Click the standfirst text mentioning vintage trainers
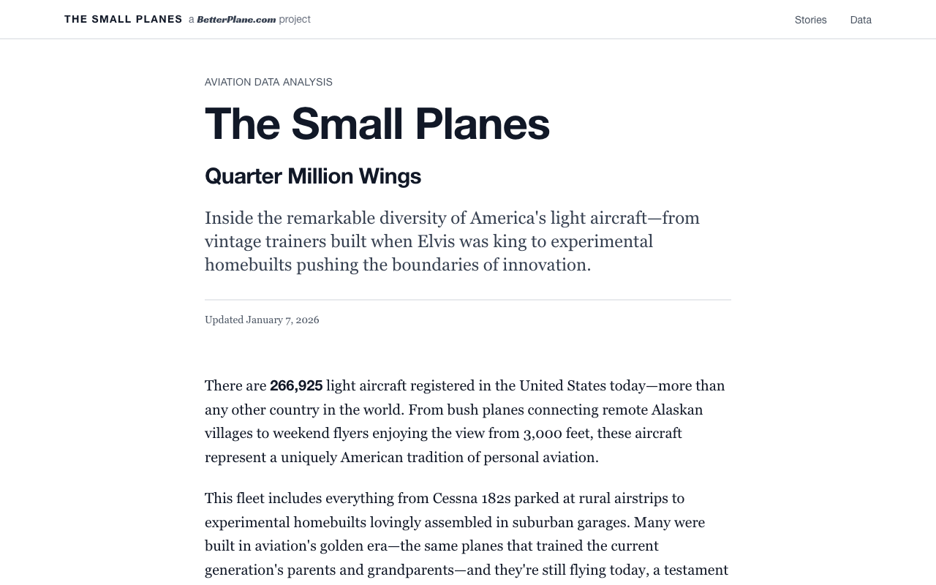 (452, 241)
